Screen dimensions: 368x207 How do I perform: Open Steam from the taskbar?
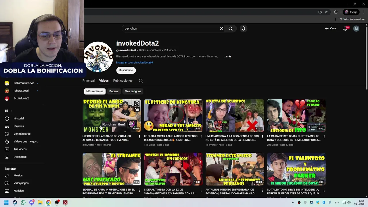15,202
